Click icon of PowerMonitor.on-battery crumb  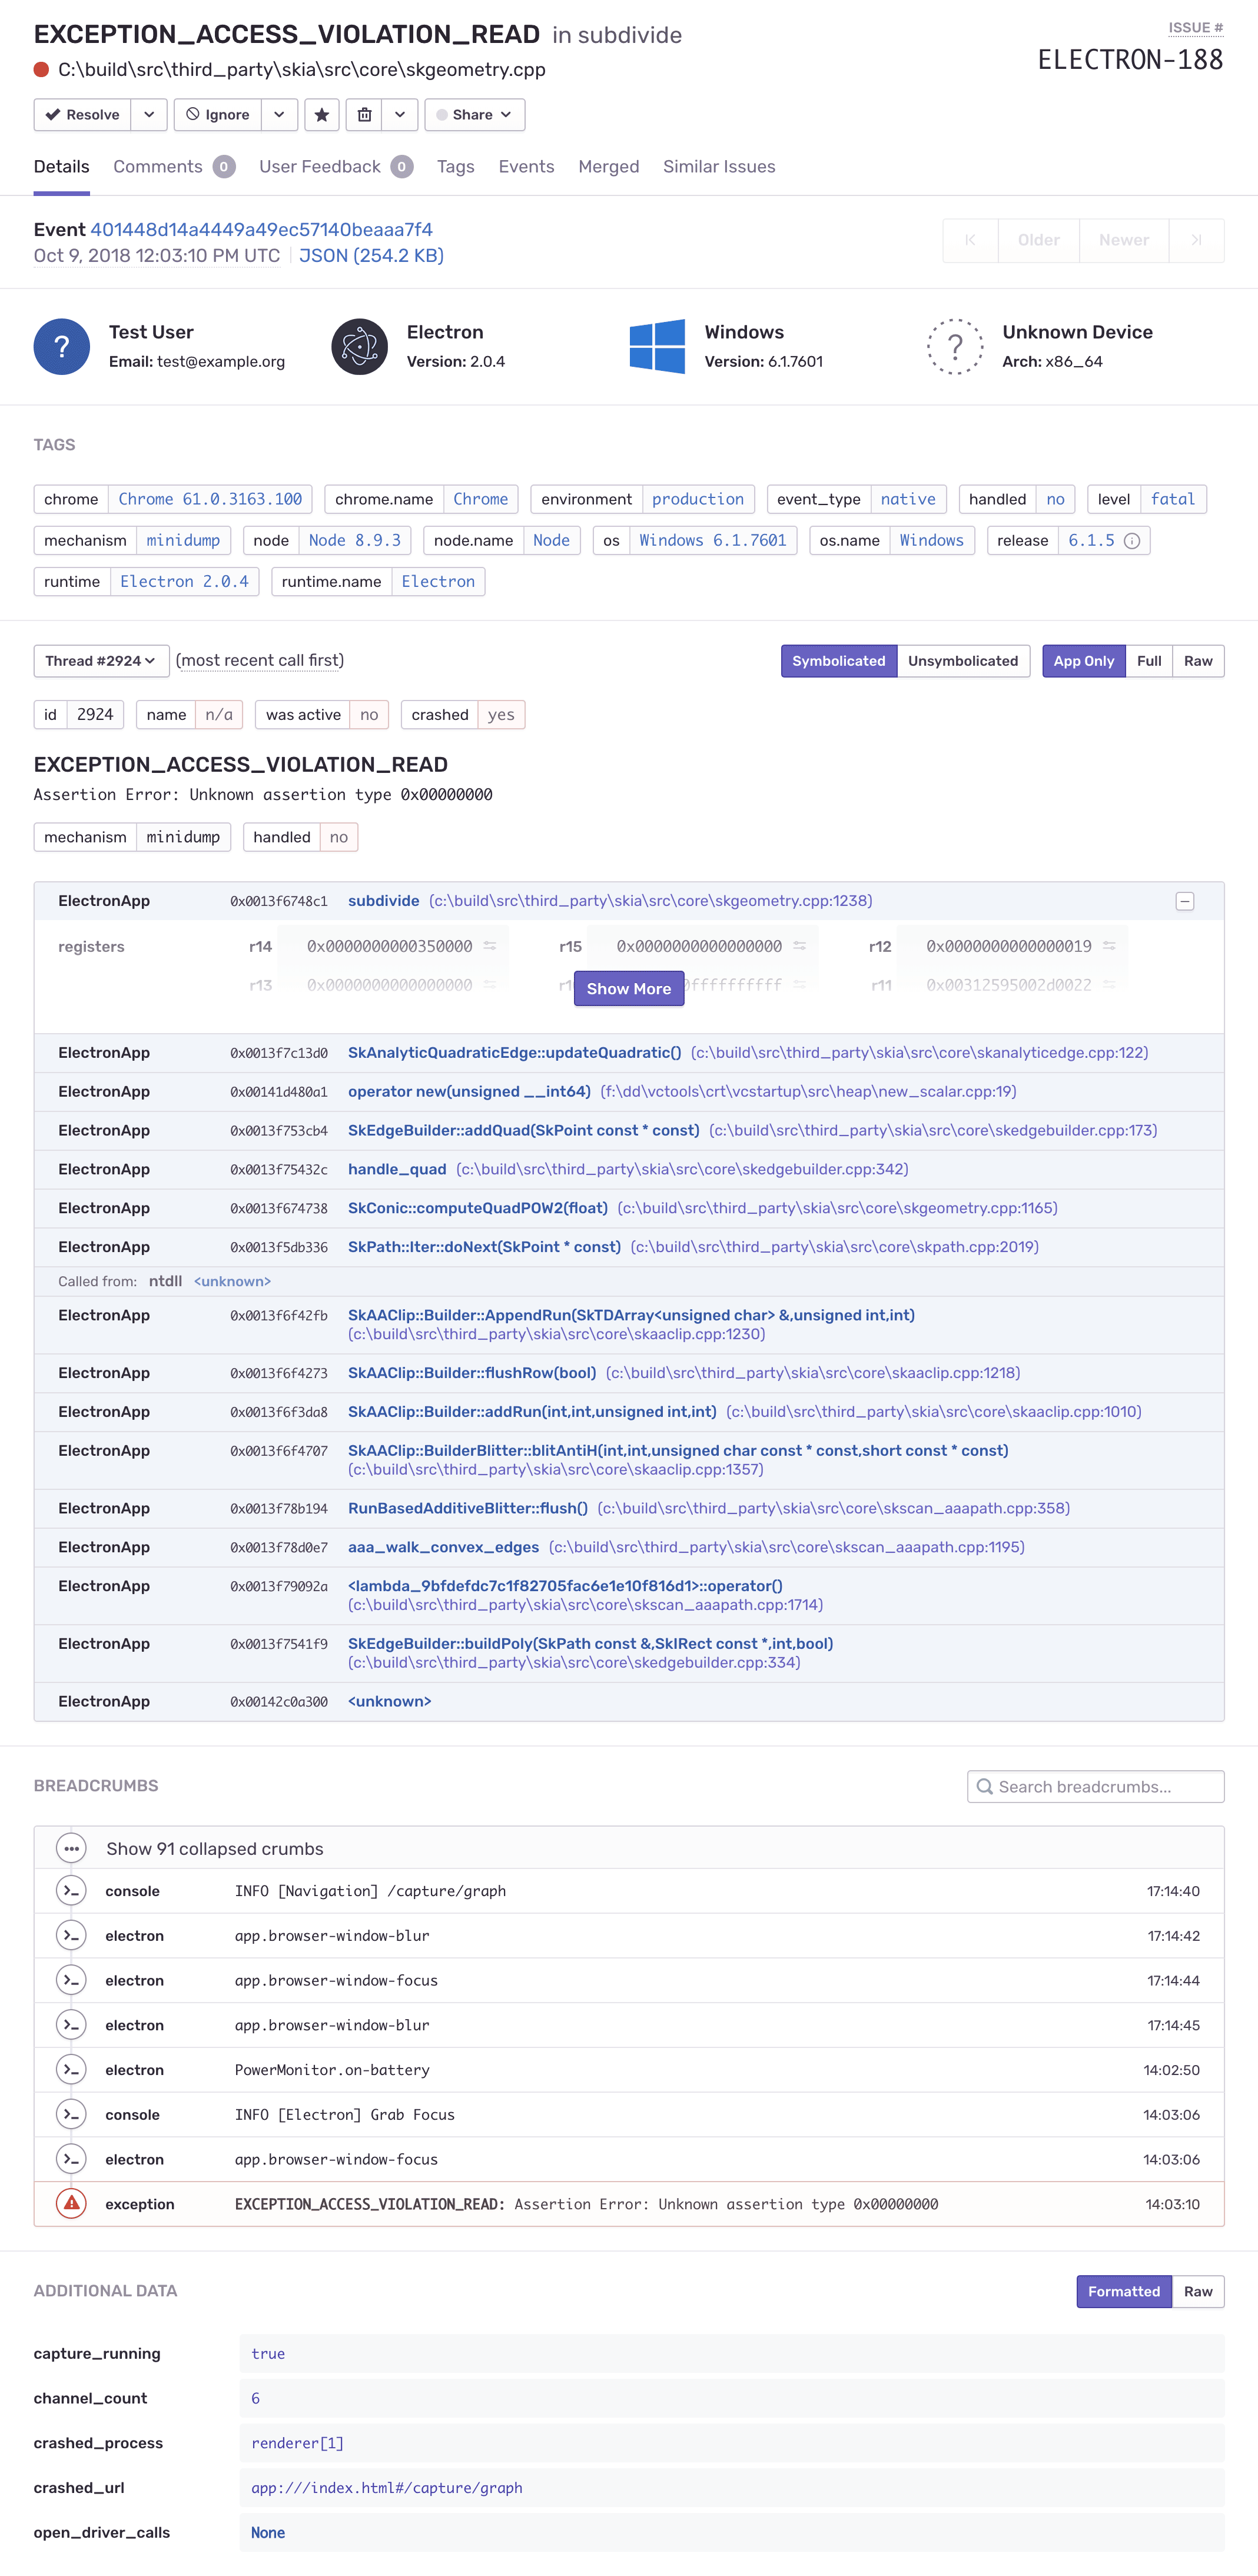71,2070
